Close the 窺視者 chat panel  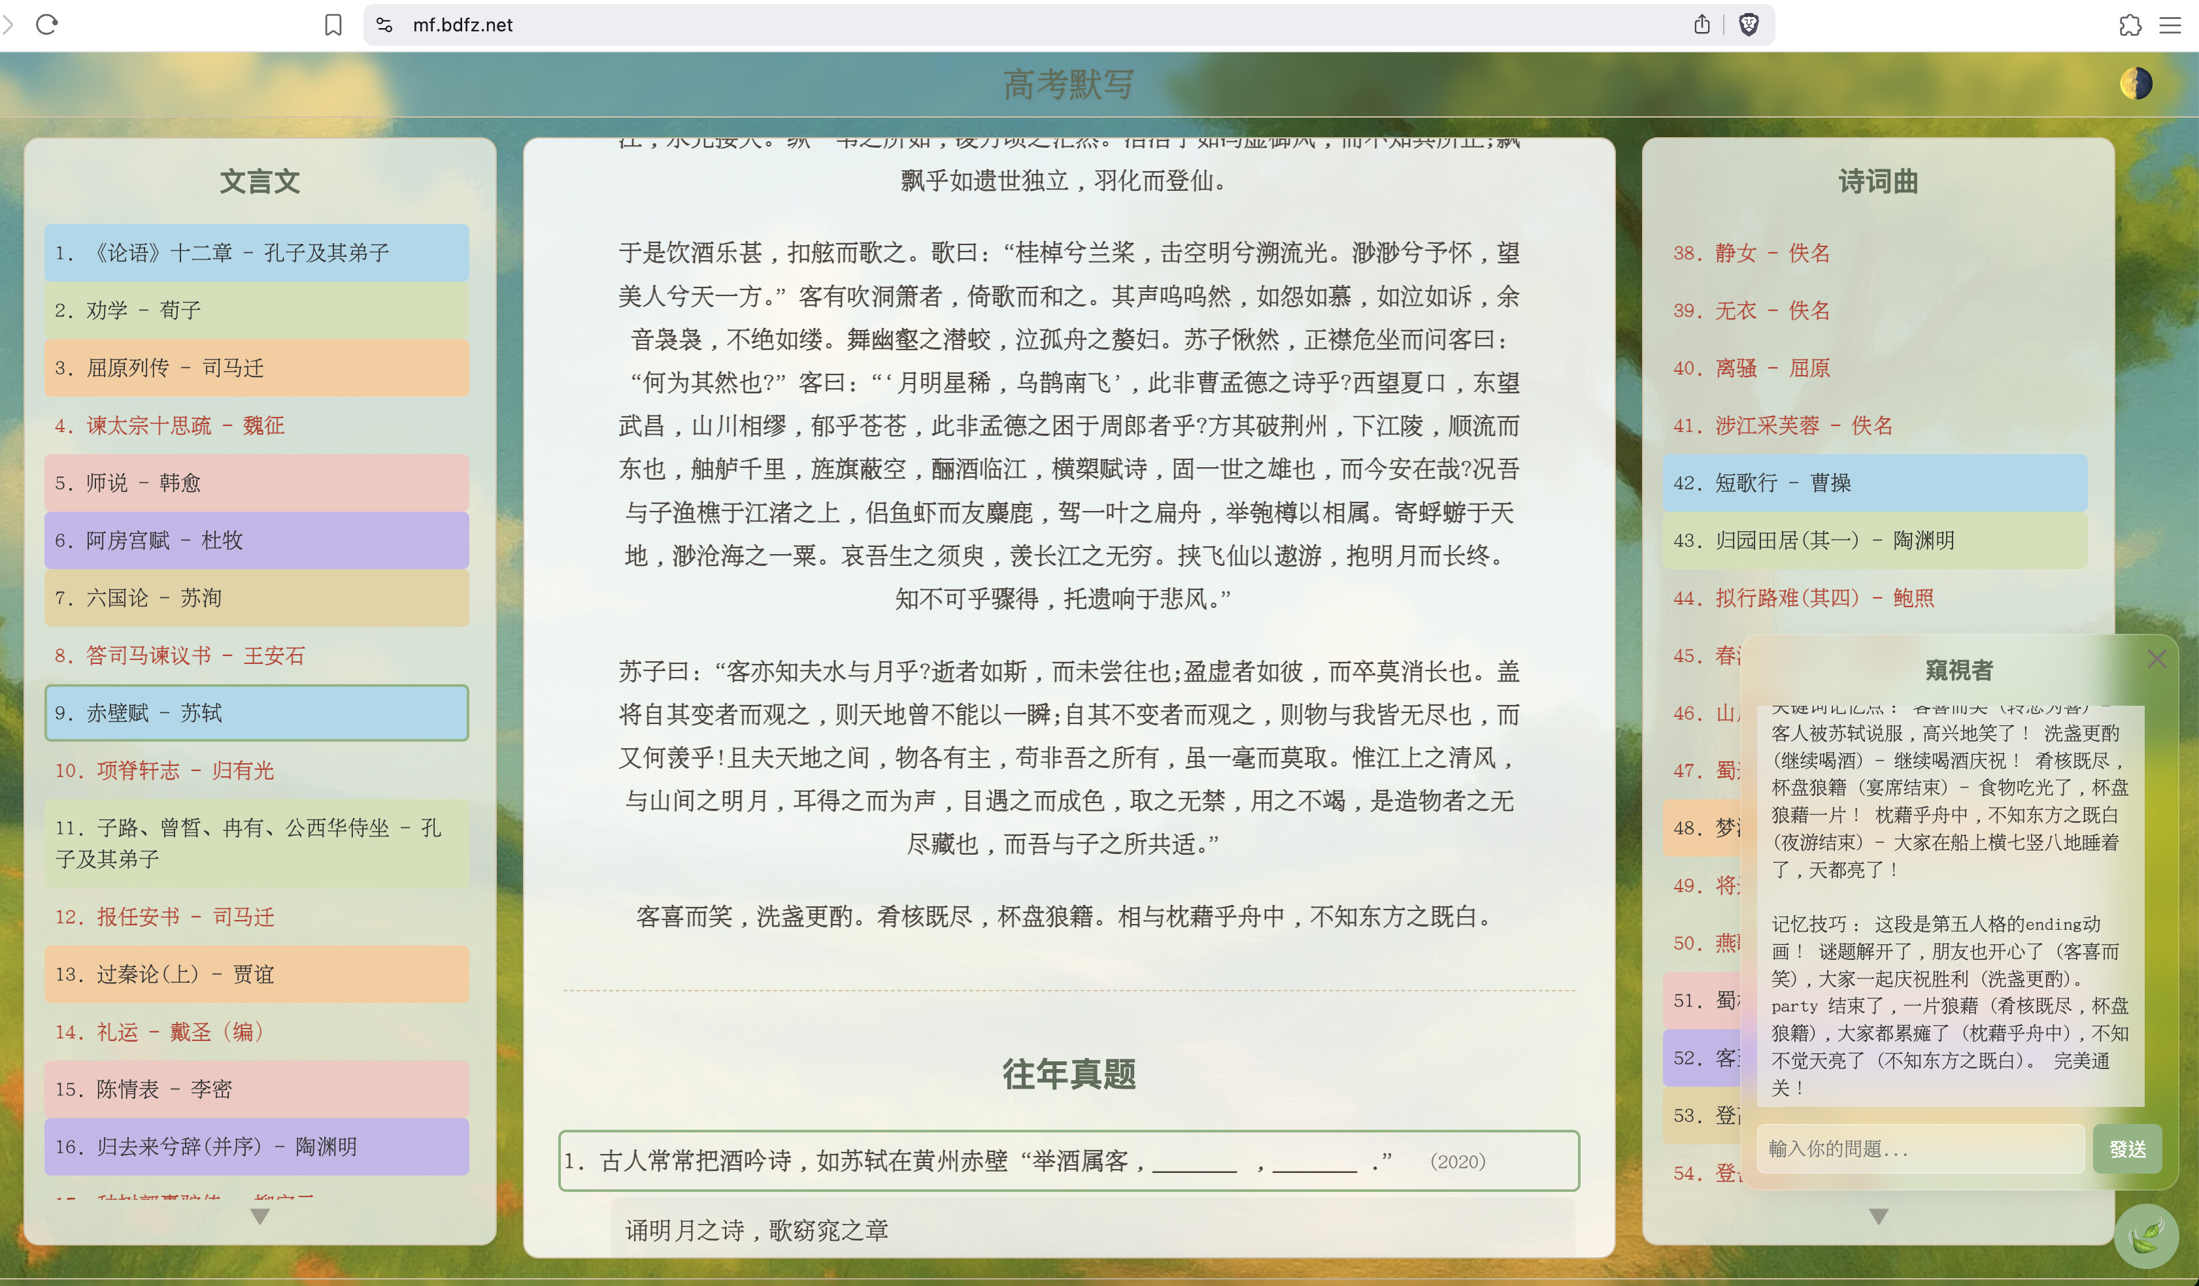point(2157,659)
